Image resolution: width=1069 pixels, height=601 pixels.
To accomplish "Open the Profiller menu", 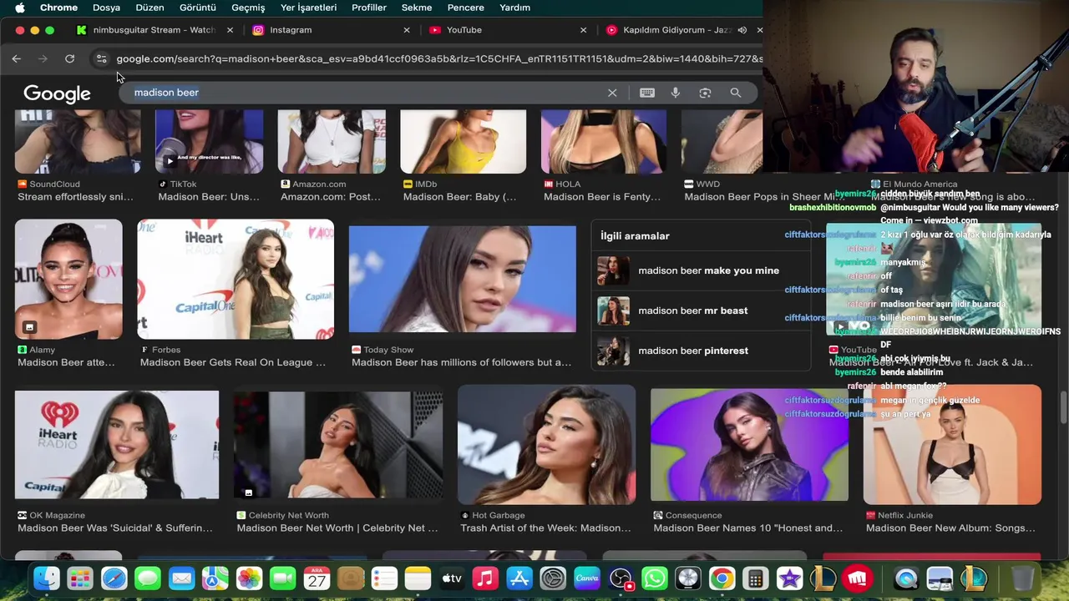I will point(368,8).
